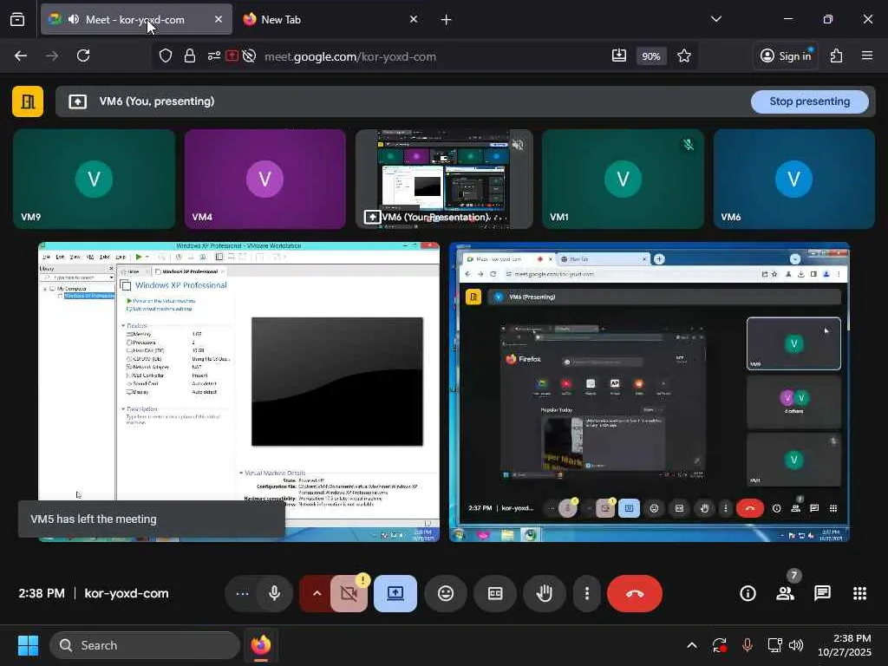Open network status tray icon

click(x=774, y=645)
